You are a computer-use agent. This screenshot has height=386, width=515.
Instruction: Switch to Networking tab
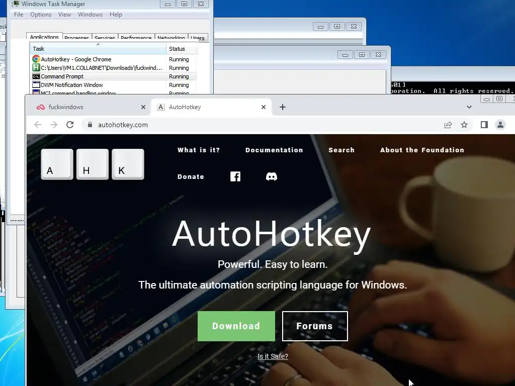(x=171, y=38)
